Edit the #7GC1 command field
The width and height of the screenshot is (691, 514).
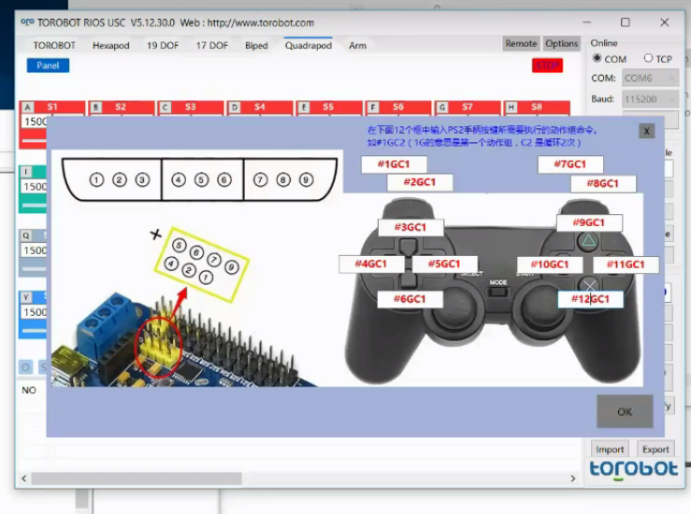tap(570, 164)
